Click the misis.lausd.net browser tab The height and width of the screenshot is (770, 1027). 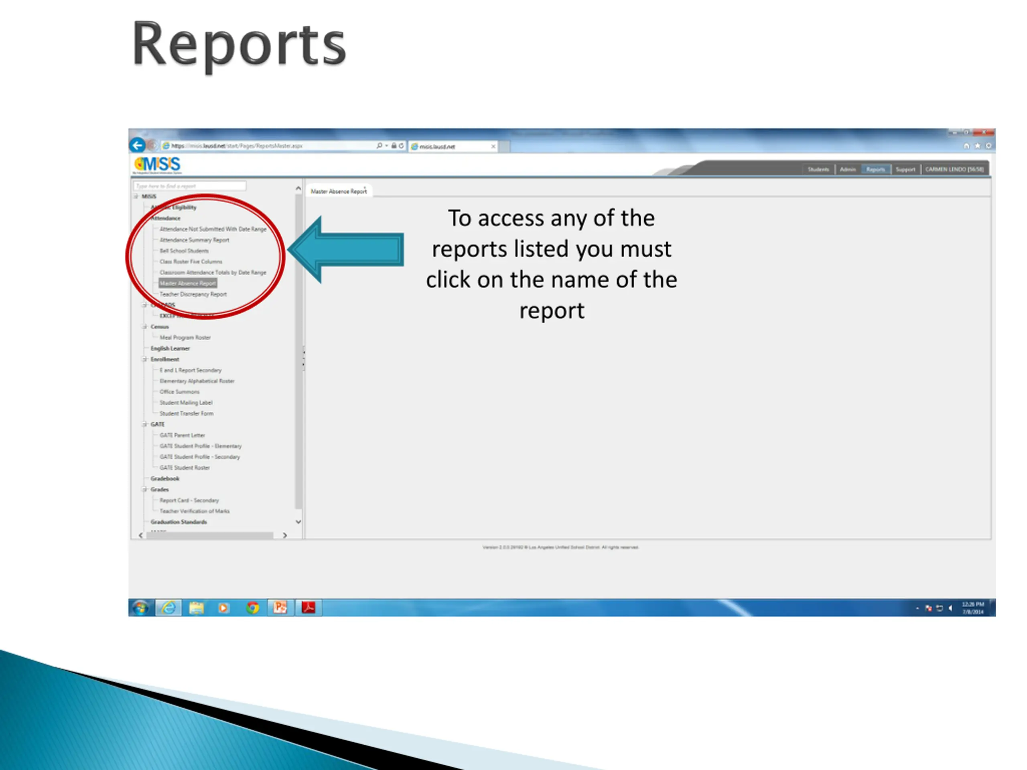(453, 147)
